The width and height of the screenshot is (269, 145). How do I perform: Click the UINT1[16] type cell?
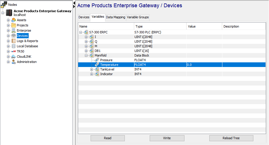[142, 51]
